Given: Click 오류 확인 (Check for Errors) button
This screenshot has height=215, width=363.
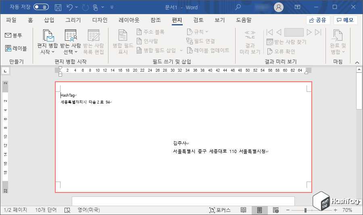Looking at the screenshot, I should 281,51.
